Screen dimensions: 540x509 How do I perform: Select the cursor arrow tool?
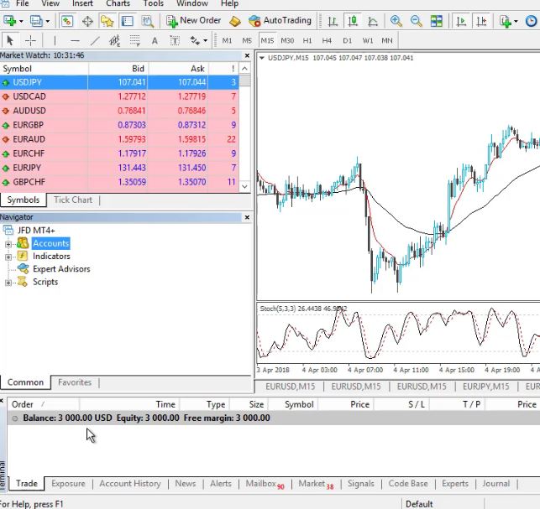pos(10,40)
